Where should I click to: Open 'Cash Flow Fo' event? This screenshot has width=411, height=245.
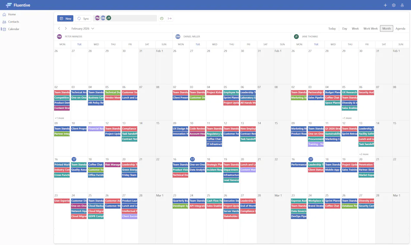pos(214,201)
